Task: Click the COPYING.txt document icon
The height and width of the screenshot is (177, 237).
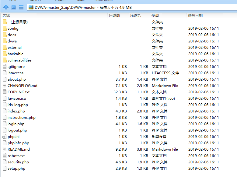Action: 5,92
